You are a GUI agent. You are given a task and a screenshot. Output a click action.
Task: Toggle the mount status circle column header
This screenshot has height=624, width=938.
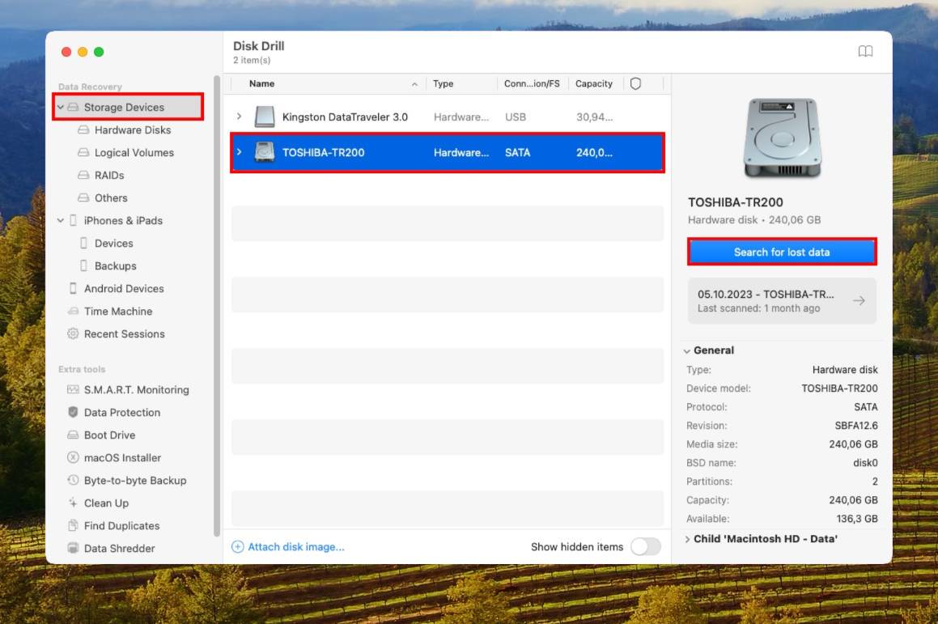tap(635, 83)
